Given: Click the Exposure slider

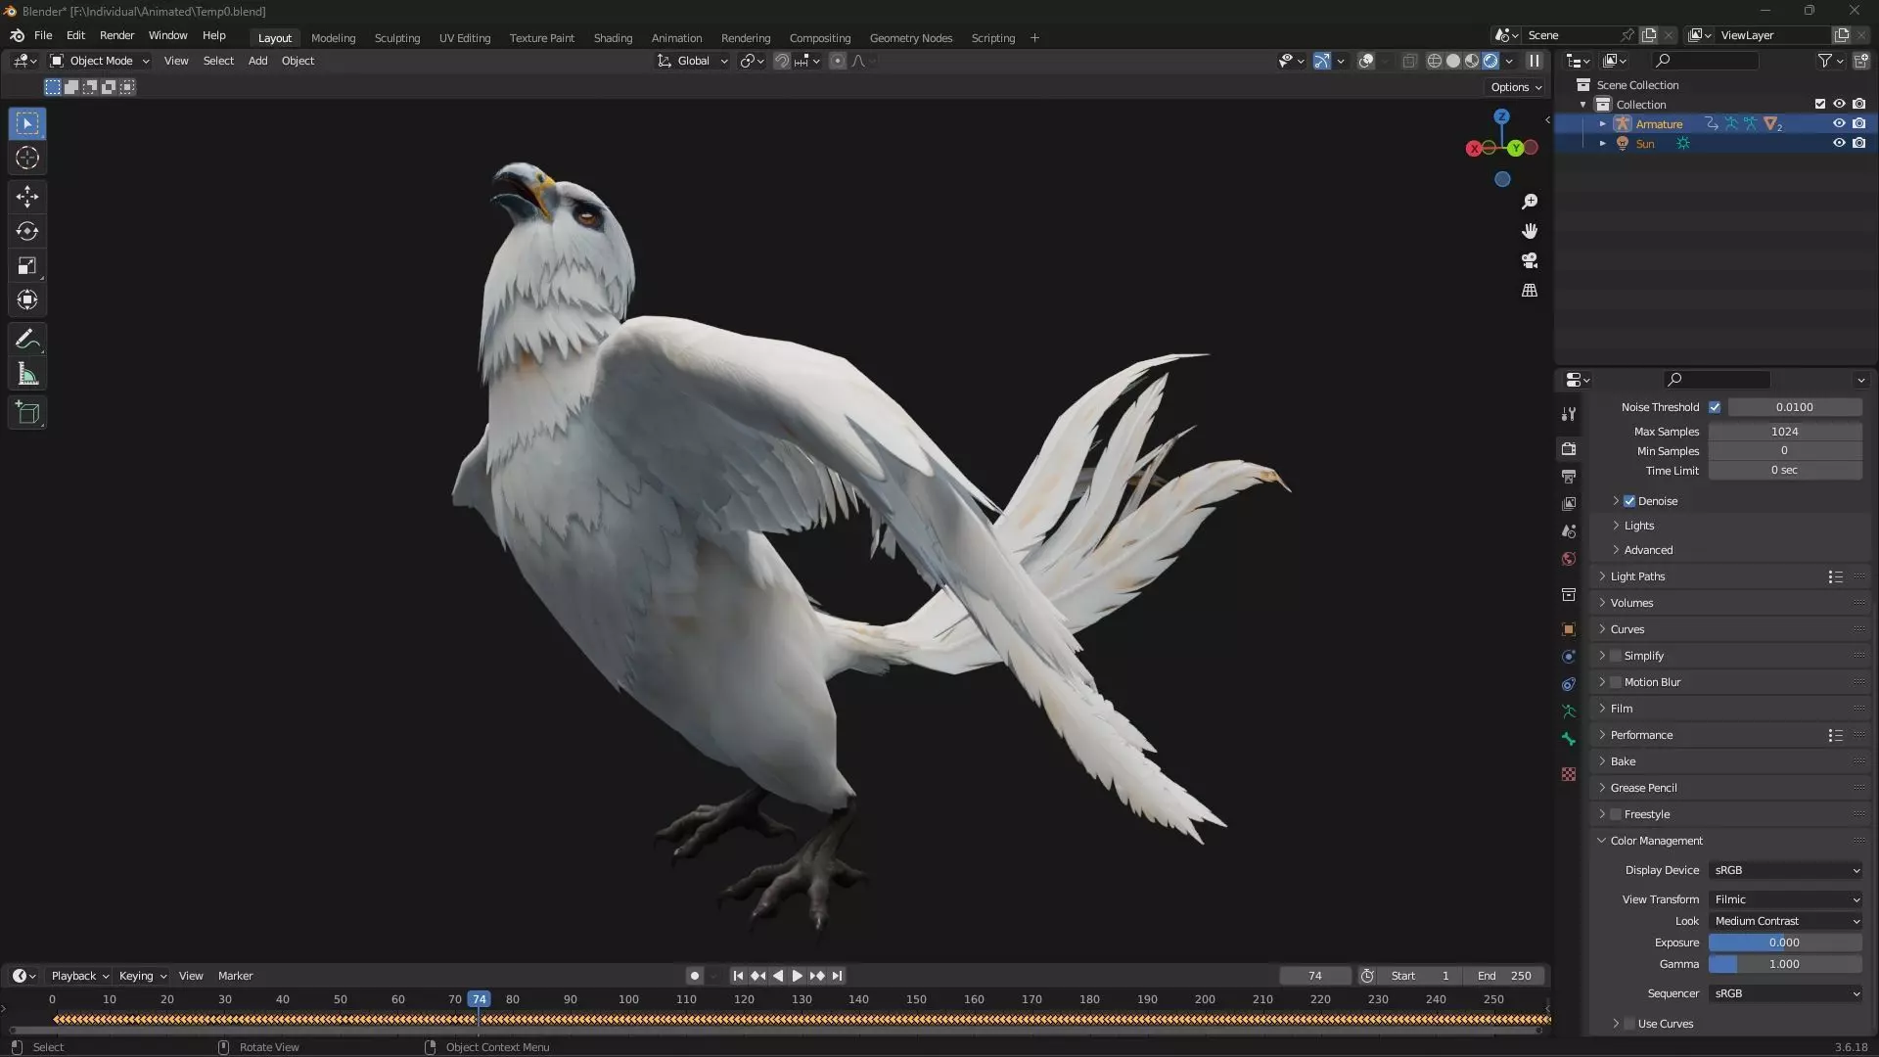Looking at the screenshot, I should click(x=1785, y=942).
